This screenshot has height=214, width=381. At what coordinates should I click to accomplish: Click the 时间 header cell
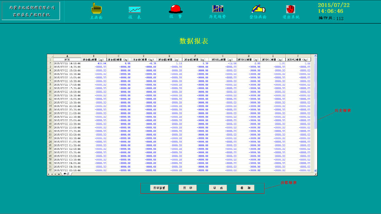67,59
